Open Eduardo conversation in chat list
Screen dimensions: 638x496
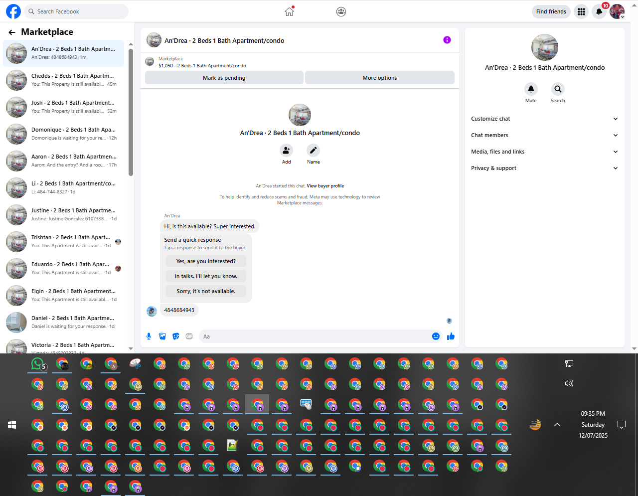click(64, 269)
